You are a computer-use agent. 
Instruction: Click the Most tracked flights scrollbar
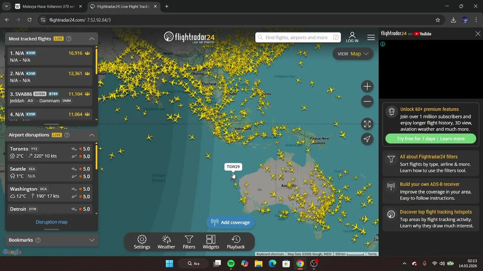click(x=96, y=60)
